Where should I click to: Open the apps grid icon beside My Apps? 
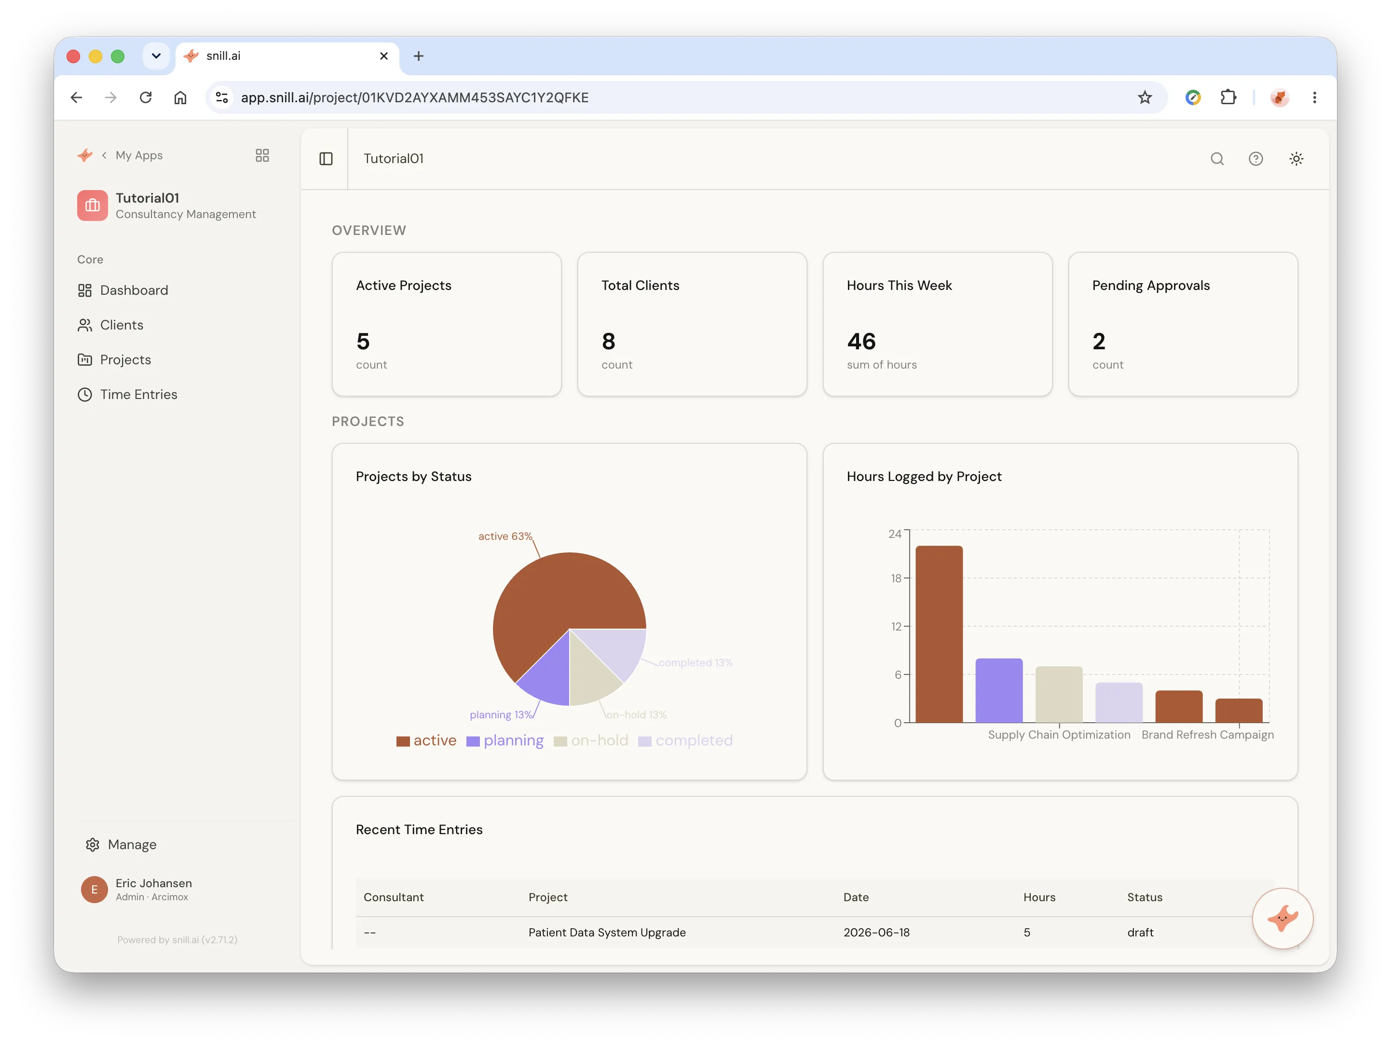pyautogui.click(x=262, y=155)
